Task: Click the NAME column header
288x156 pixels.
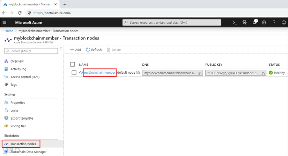Action: pos(83,65)
